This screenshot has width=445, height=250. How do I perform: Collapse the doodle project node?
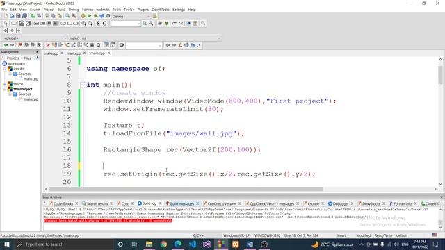pos(5,69)
